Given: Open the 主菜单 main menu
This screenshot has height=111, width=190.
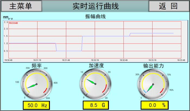Looking at the screenshot, I should coord(21,6).
